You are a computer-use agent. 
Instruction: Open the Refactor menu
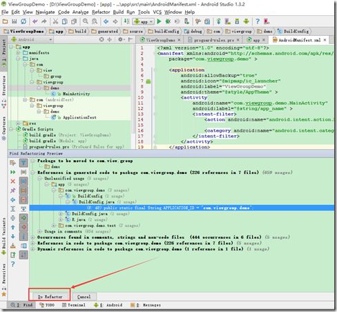101,12
